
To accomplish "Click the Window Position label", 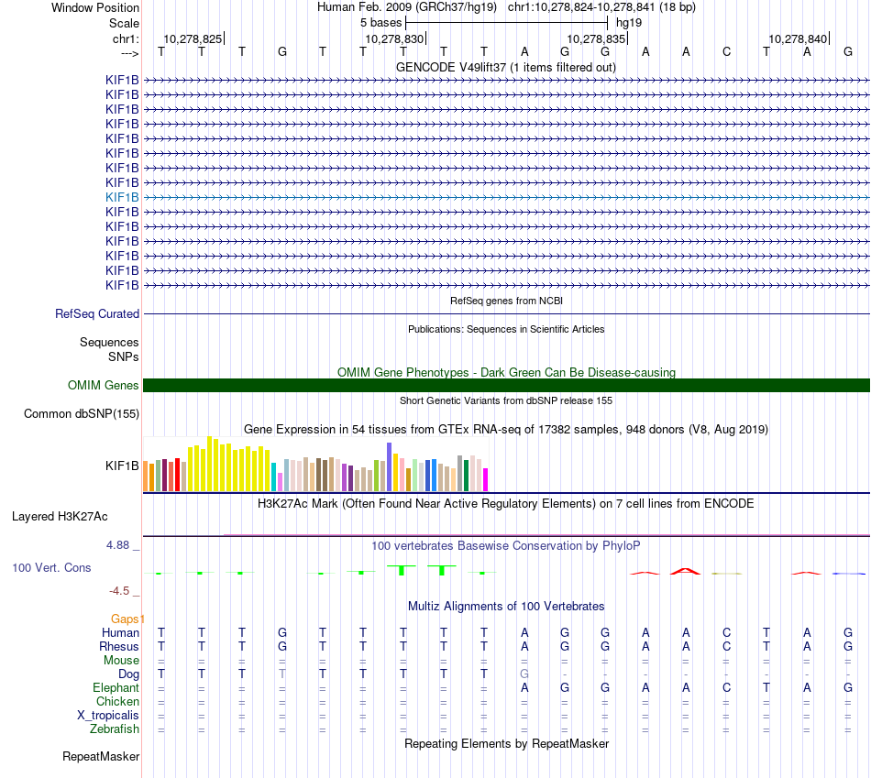I will coord(95,7).
